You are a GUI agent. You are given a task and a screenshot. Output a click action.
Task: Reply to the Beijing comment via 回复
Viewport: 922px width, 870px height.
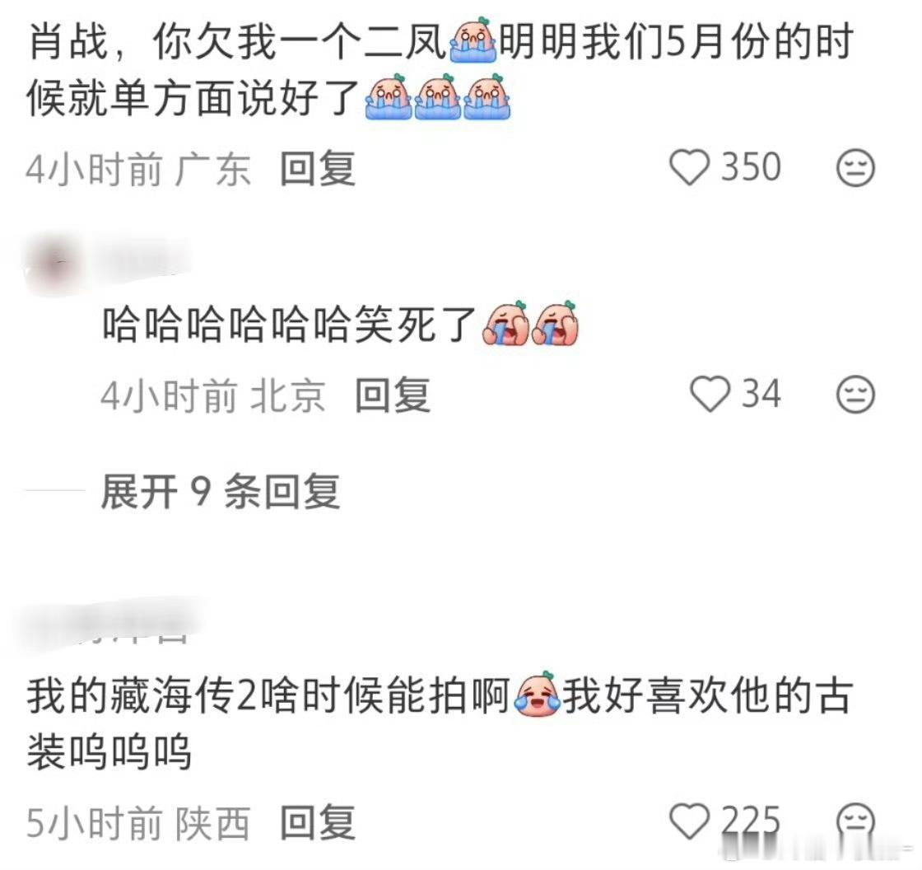click(393, 395)
